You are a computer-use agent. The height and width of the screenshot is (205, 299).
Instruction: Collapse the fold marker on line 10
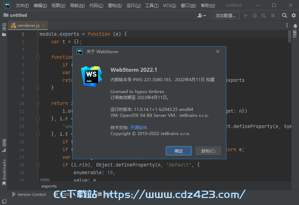(38, 103)
